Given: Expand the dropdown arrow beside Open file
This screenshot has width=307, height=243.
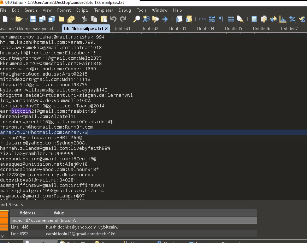Looking at the screenshot, I should pos(26,19).
